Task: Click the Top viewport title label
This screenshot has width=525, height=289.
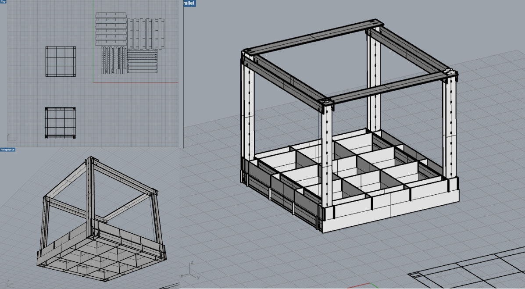Action: tap(3, 2)
